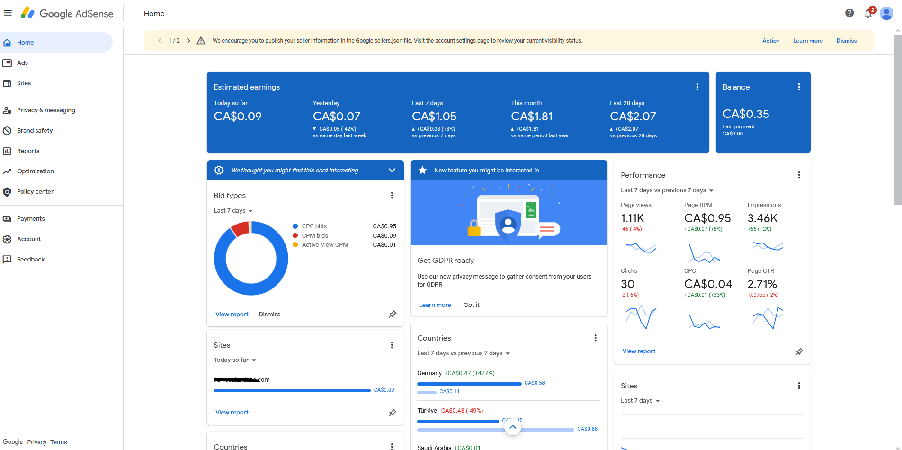Pin the Bid types card
This screenshot has width=902, height=450.
[393, 314]
